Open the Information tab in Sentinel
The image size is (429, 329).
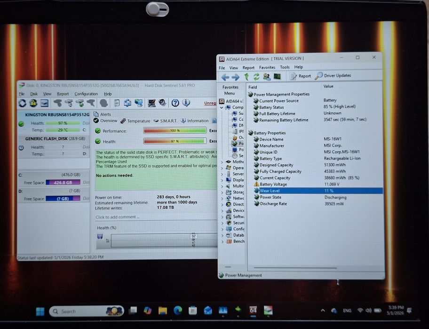tap(195, 120)
